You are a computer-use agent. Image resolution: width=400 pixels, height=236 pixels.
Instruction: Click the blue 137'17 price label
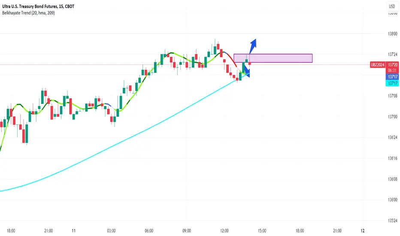392,77
